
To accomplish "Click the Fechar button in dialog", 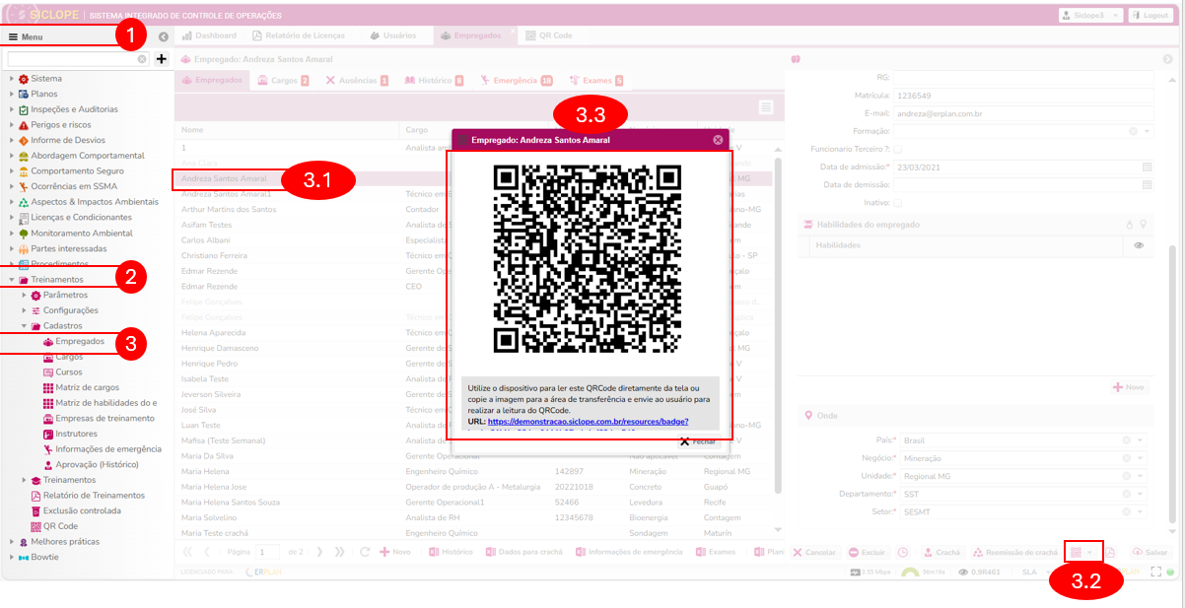I will (x=698, y=441).
